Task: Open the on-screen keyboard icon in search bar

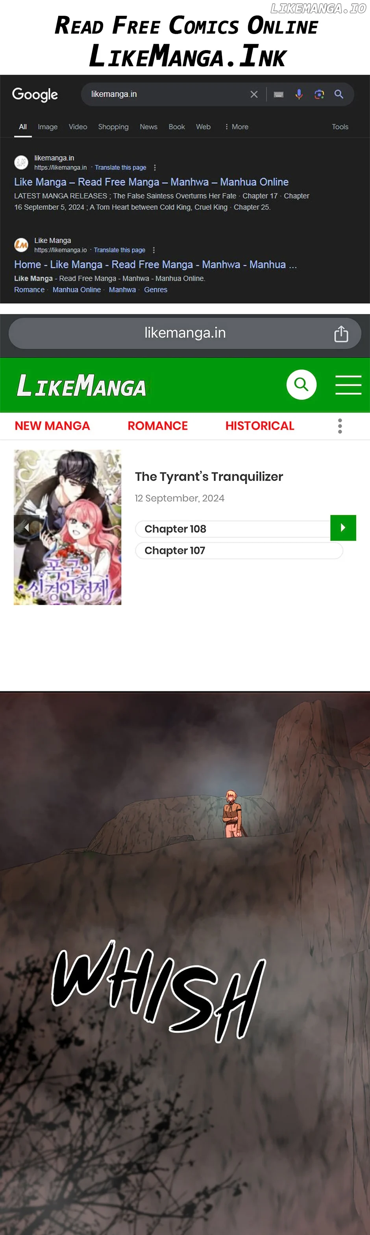Action: click(x=279, y=95)
